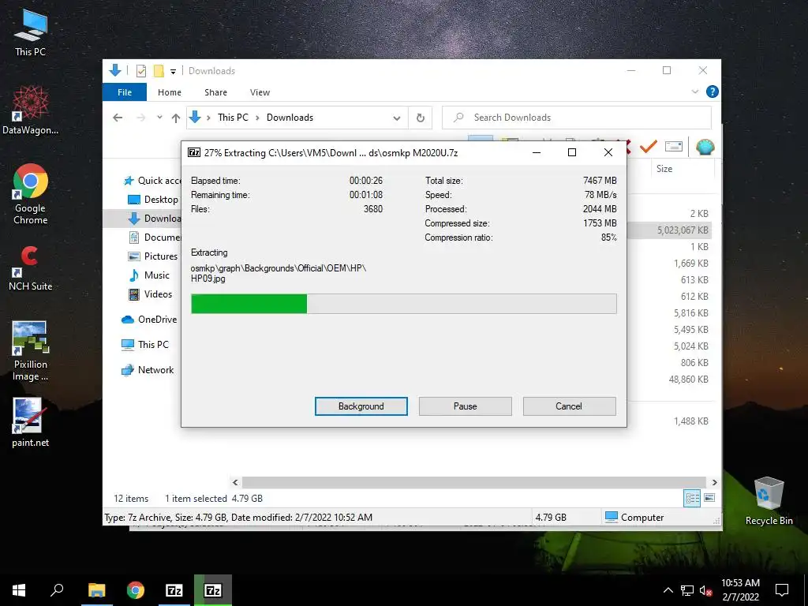Switch to the View ribbon tab
Screen dimensions: 808x606
(260, 92)
